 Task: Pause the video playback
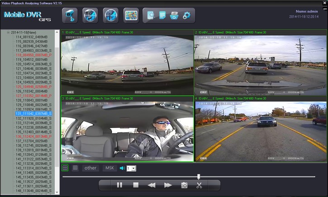click(119, 185)
